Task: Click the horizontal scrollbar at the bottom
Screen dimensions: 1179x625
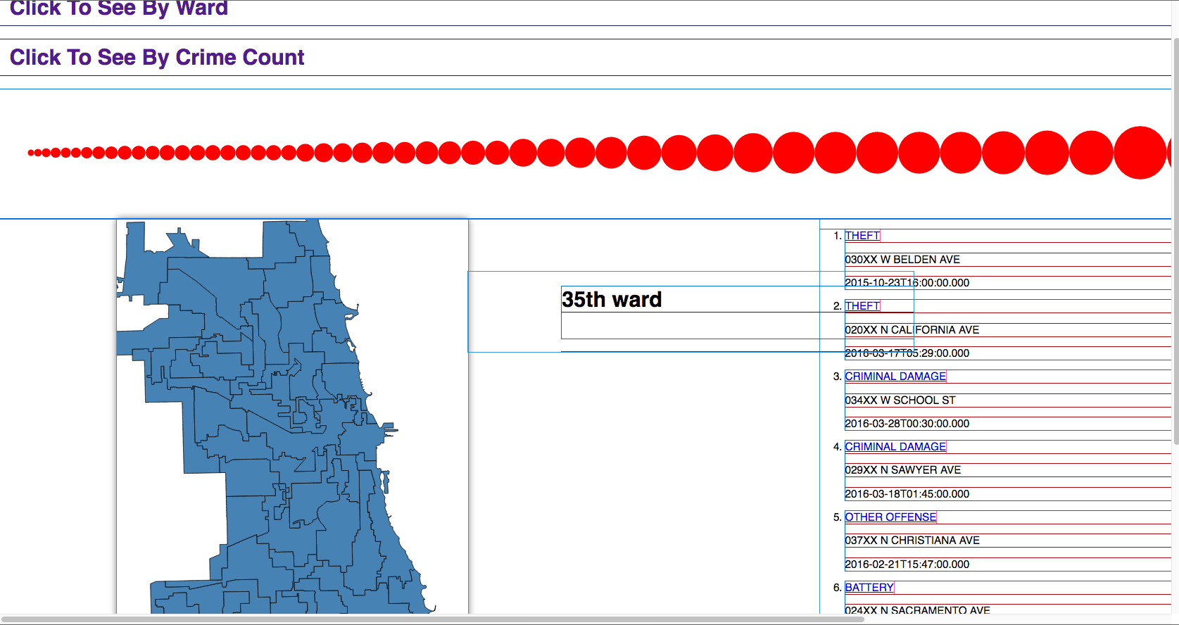Action: click(x=422, y=620)
